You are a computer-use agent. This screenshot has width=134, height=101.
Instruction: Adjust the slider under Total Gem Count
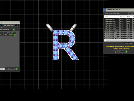click(2, 27)
